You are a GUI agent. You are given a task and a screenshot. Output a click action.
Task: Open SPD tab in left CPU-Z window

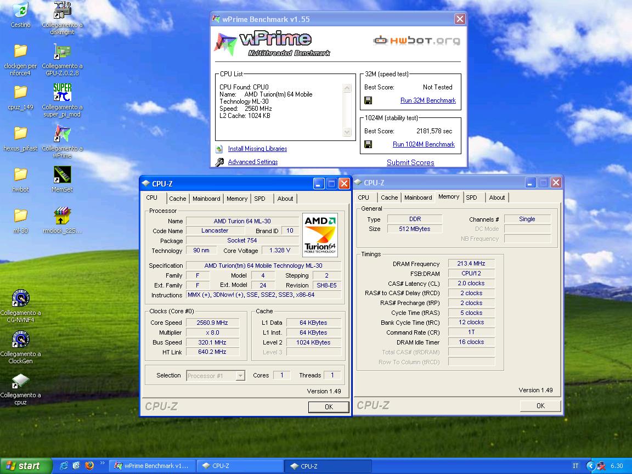pos(260,199)
